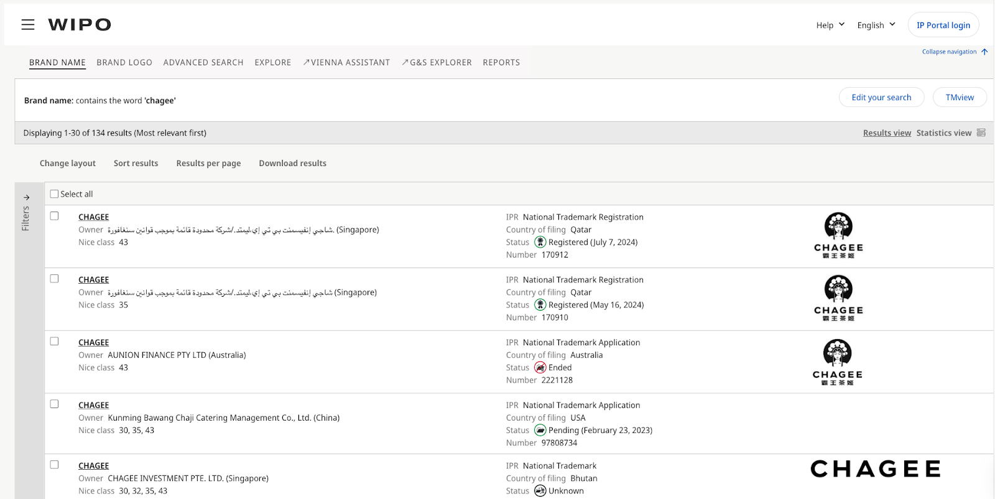Image resolution: width=995 pixels, height=499 pixels.
Task: Select checkbox for Kunming Bawang Chaji result
Action: [54, 404]
